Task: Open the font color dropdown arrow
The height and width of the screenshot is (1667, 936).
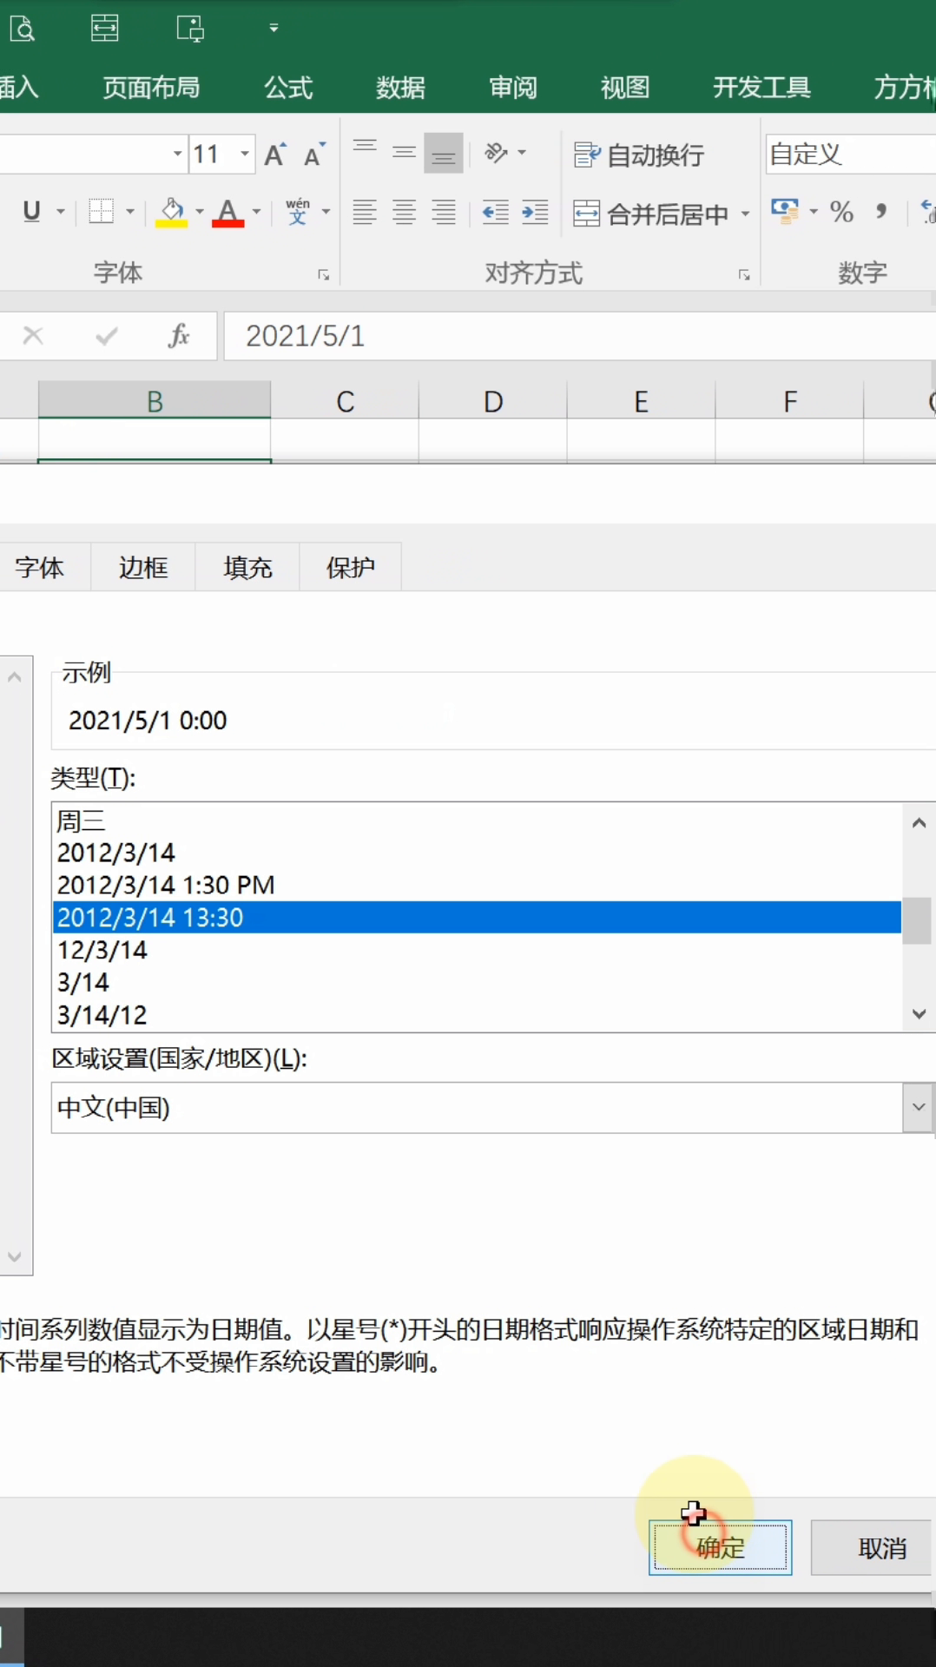Action: pos(256,211)
